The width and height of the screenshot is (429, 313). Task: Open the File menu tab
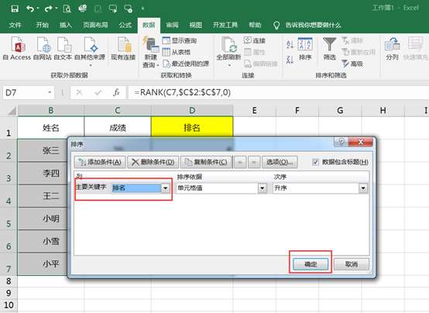15,26
